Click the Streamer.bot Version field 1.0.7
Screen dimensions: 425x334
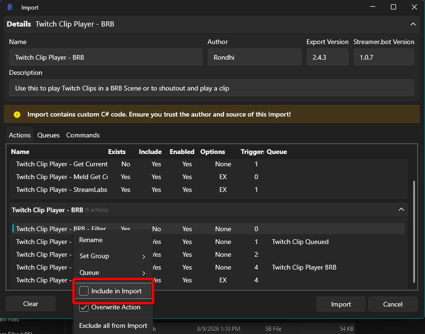384,57
